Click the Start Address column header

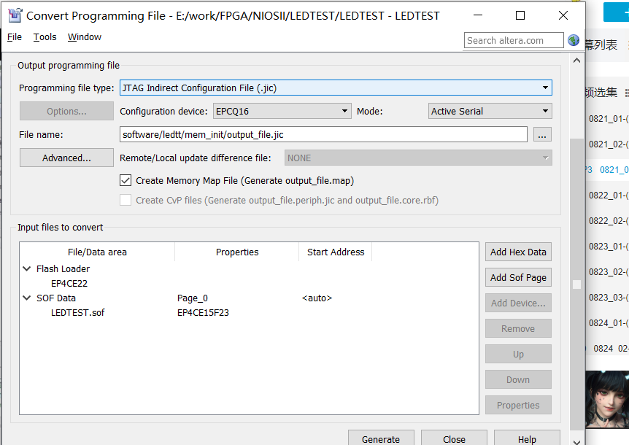pos(336,252)
